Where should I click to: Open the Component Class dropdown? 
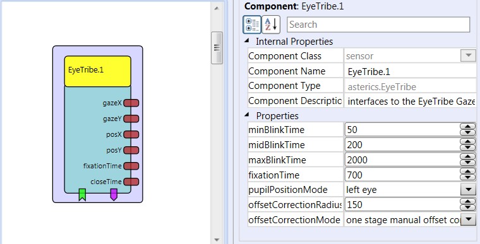468,55
